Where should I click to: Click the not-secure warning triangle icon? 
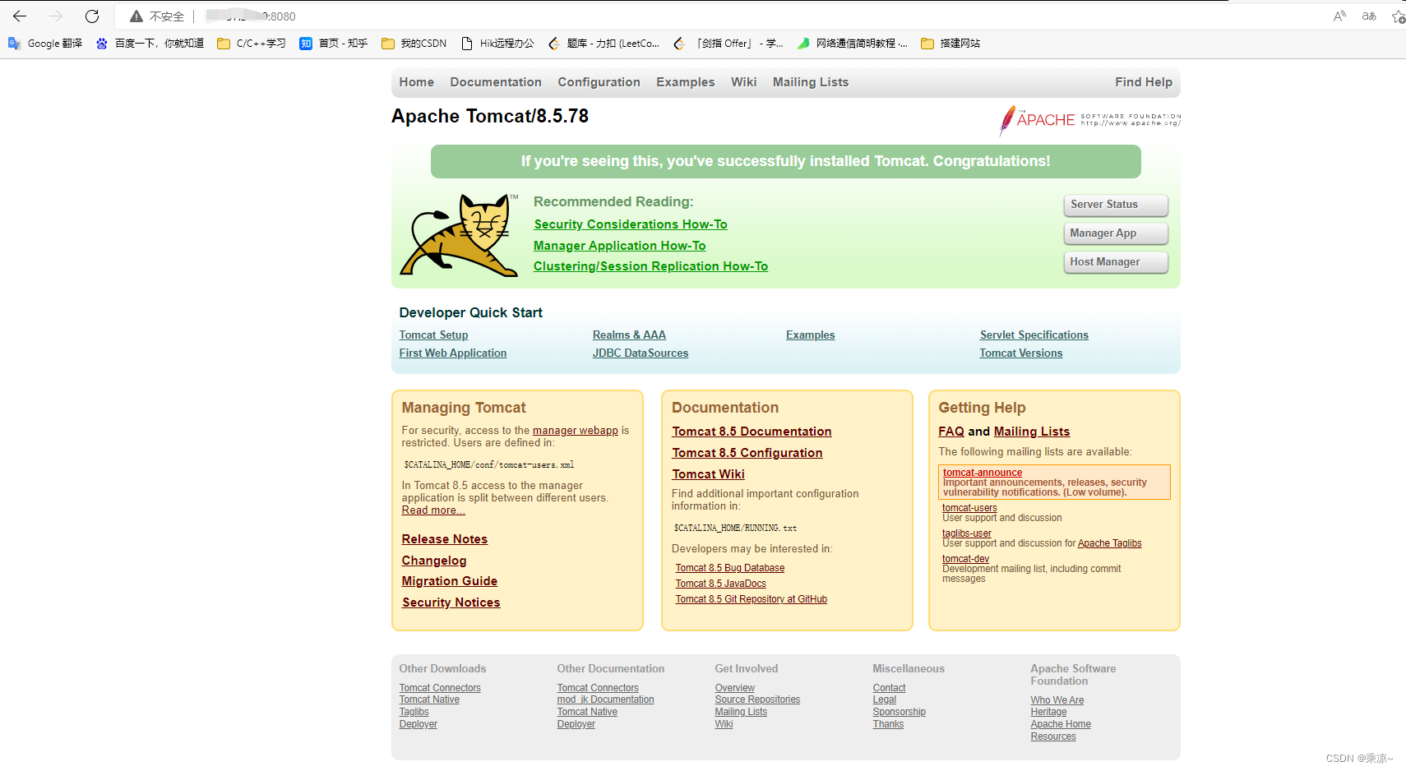click(x=136, y=16)
